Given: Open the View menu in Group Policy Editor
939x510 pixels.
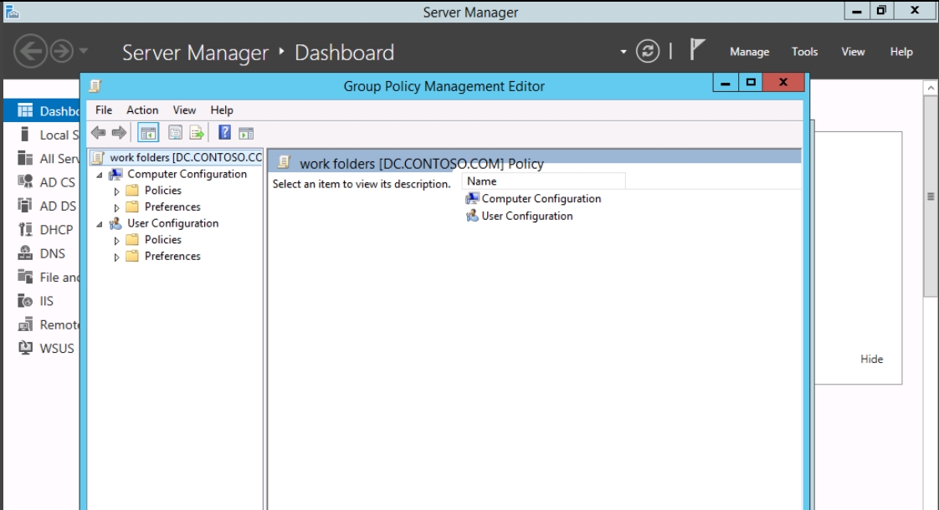Looking at the screenshot, I should (x=184, y=110).
